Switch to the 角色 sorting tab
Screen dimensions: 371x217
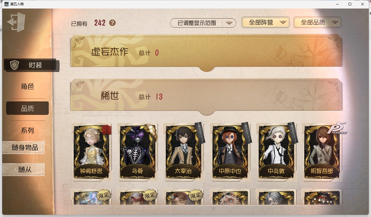click(27, 87)
